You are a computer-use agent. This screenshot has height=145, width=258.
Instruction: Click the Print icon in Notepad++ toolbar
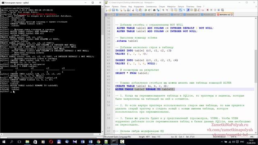click(128, 10)
